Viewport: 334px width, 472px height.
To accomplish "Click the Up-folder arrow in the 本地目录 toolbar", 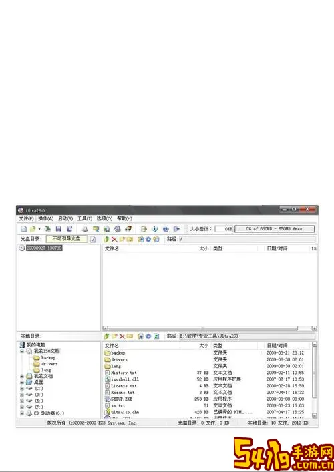I will 106,336.
